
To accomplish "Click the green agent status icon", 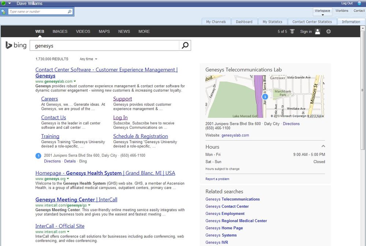I will (x=4, y=3).
